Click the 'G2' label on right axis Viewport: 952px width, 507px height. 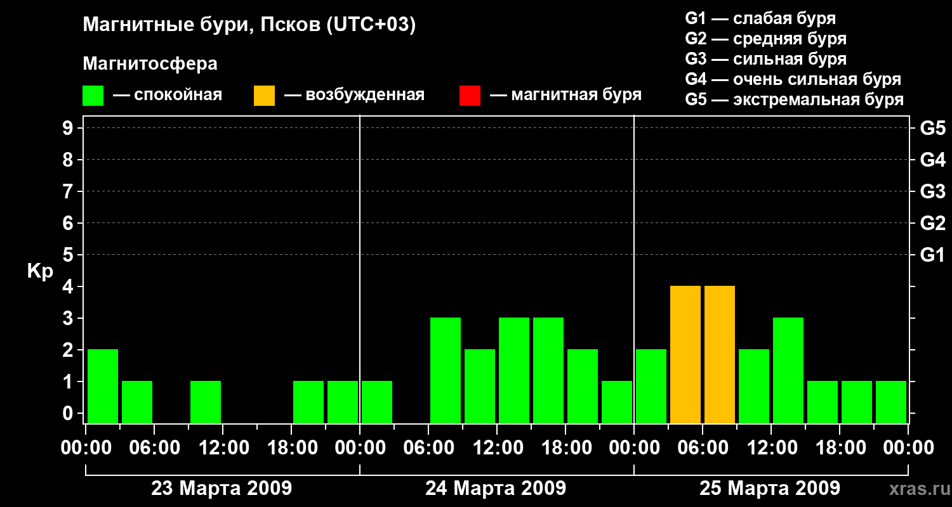(932, 223)
